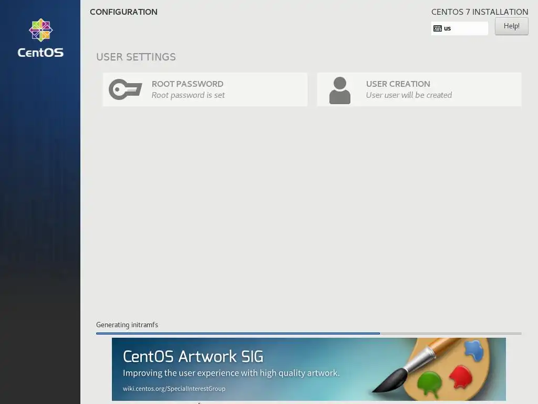Click the keyboard layout icon
Screen dimensions: 538x404
tap(438, 28)
